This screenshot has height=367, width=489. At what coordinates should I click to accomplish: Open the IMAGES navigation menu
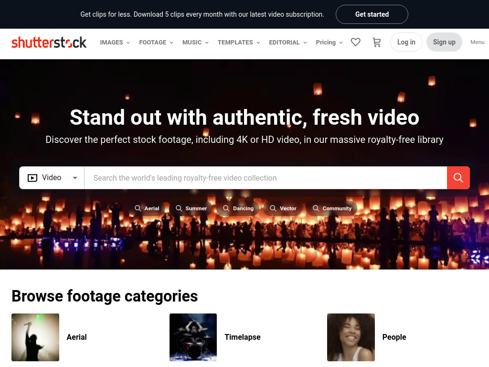coord(115,43)
